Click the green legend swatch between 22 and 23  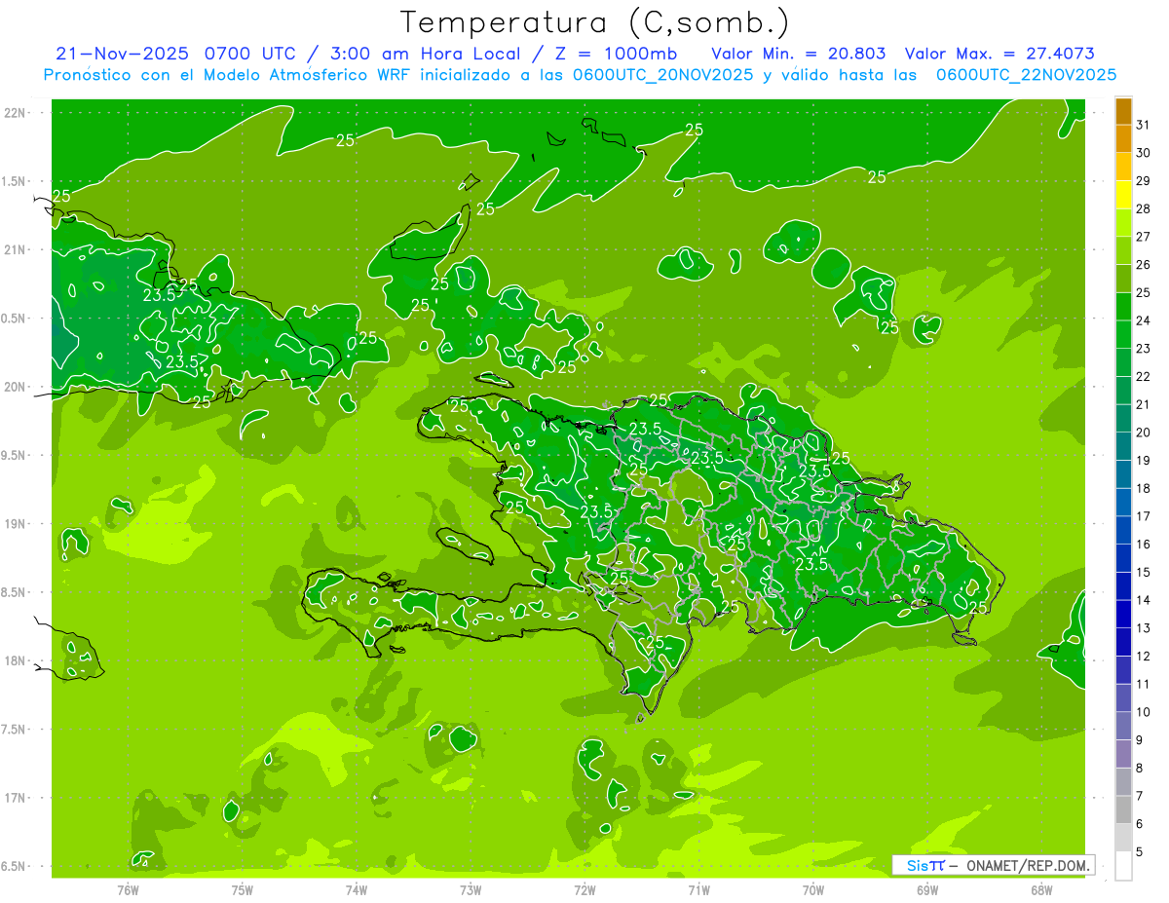pyautogui.click(x=1123, y=362)
